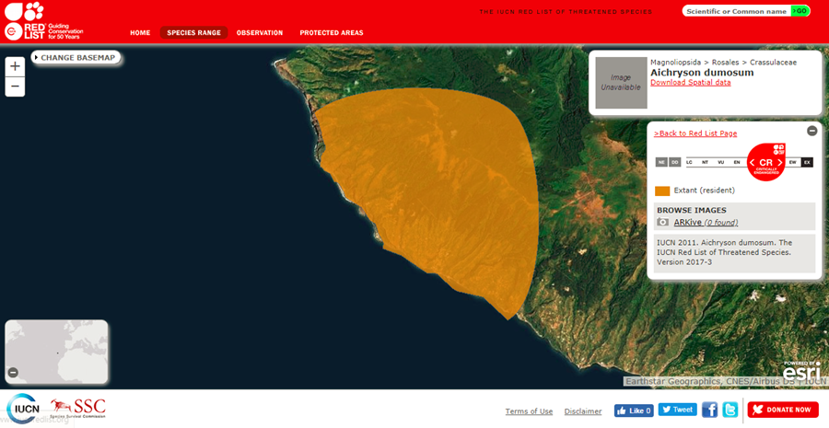The image size is (829, 428).
Task: Collapse the overview mini map
Action: (13, 373)
